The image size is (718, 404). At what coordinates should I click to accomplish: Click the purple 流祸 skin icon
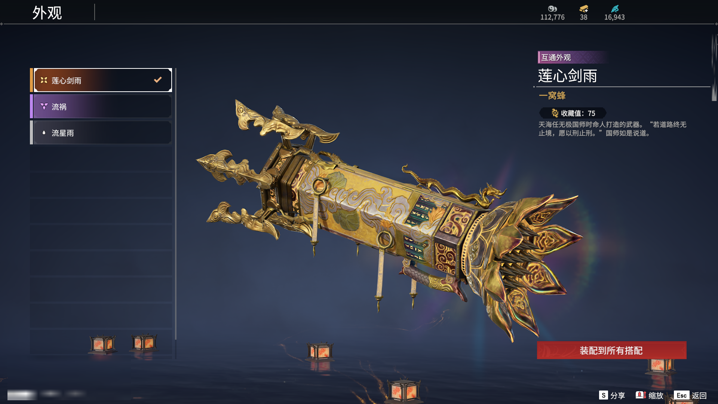click(44, 106)
